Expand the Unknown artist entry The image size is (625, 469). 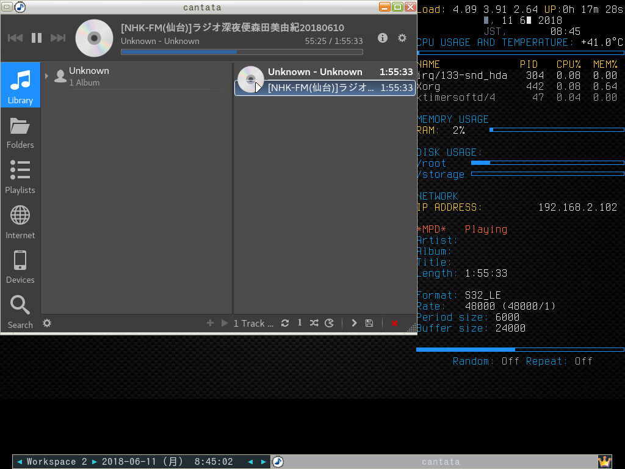pyautogui.click(x=46, y=76)
